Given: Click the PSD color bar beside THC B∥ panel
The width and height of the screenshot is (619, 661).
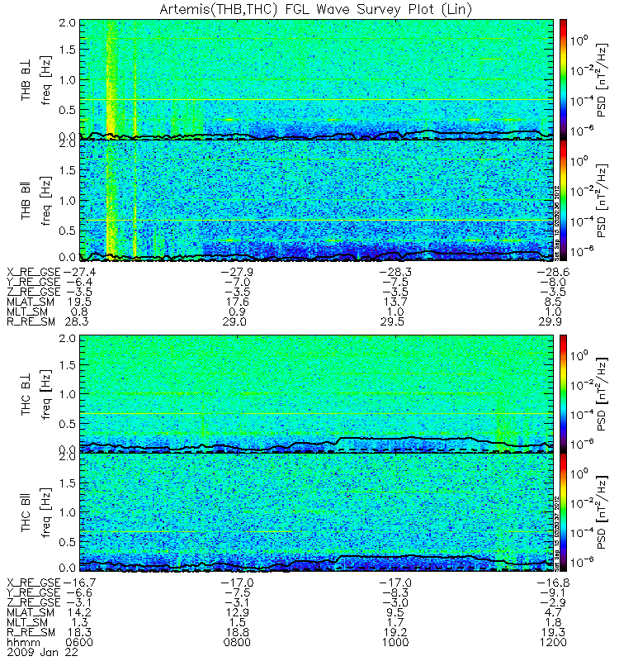Looking at the screenshot, I should click(x=563, y=512).
